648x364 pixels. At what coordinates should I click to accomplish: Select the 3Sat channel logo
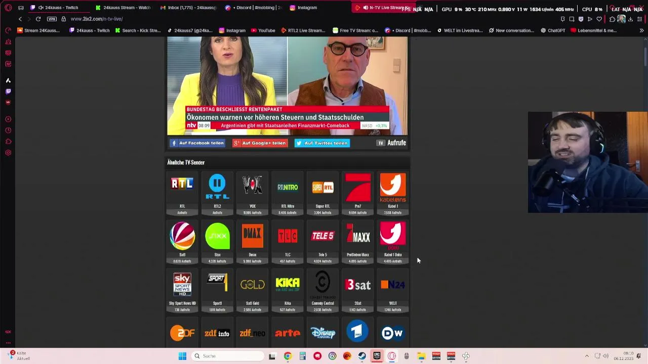coord(358,285)
